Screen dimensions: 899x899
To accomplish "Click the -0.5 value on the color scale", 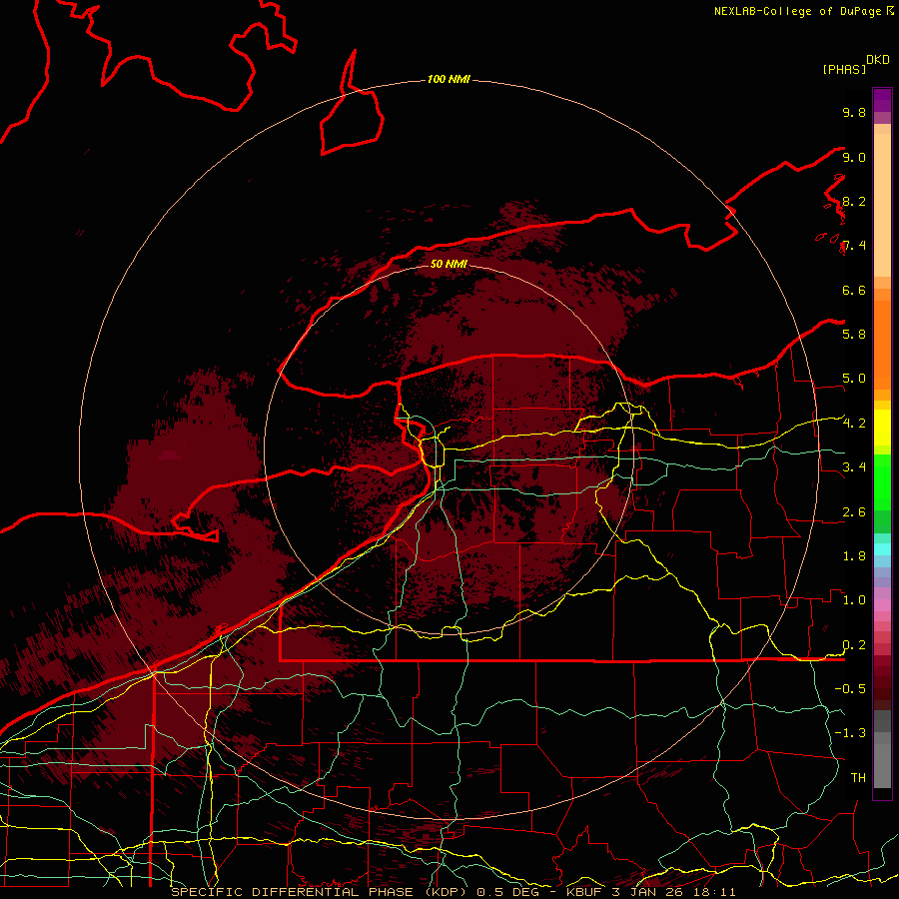I will click(850, 688).
